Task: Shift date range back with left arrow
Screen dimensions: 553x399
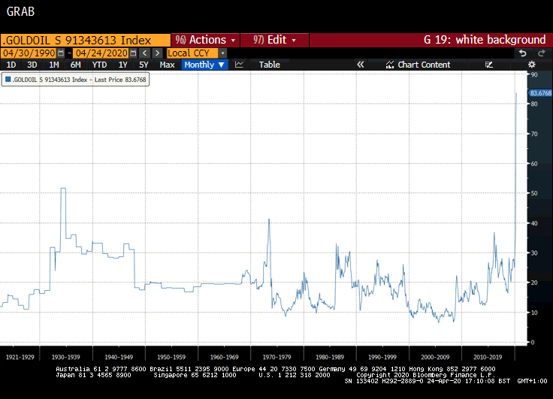Action: click(145, 53)
